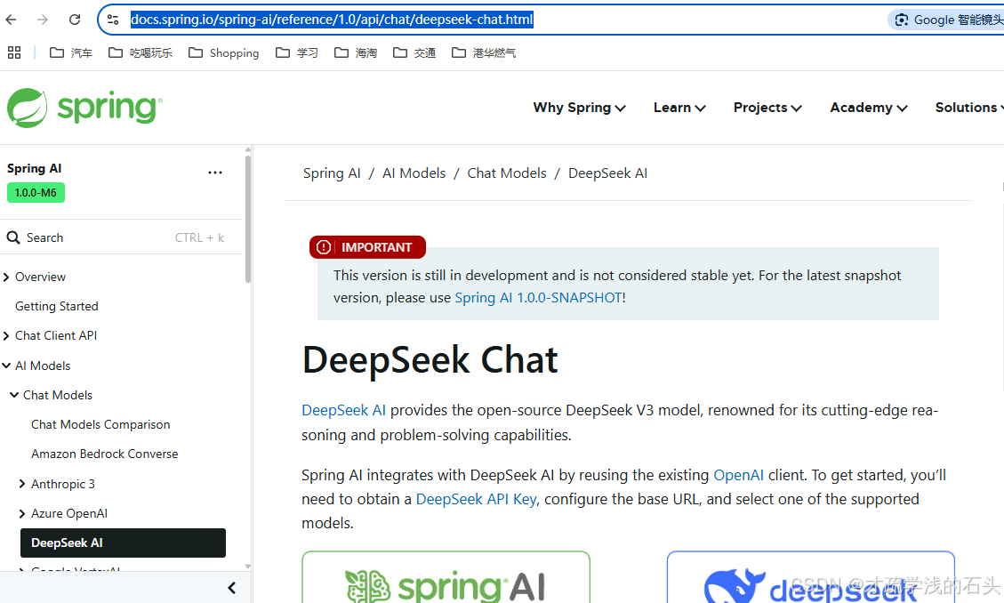This screenshot has height=603, width=1004.
Task: Open the Shopping bookmark folder
Action: pos(224,52)
